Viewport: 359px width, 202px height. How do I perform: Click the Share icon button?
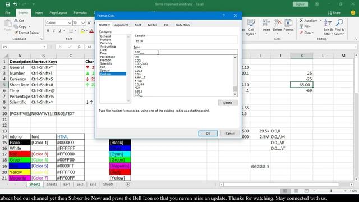(334, 13)
